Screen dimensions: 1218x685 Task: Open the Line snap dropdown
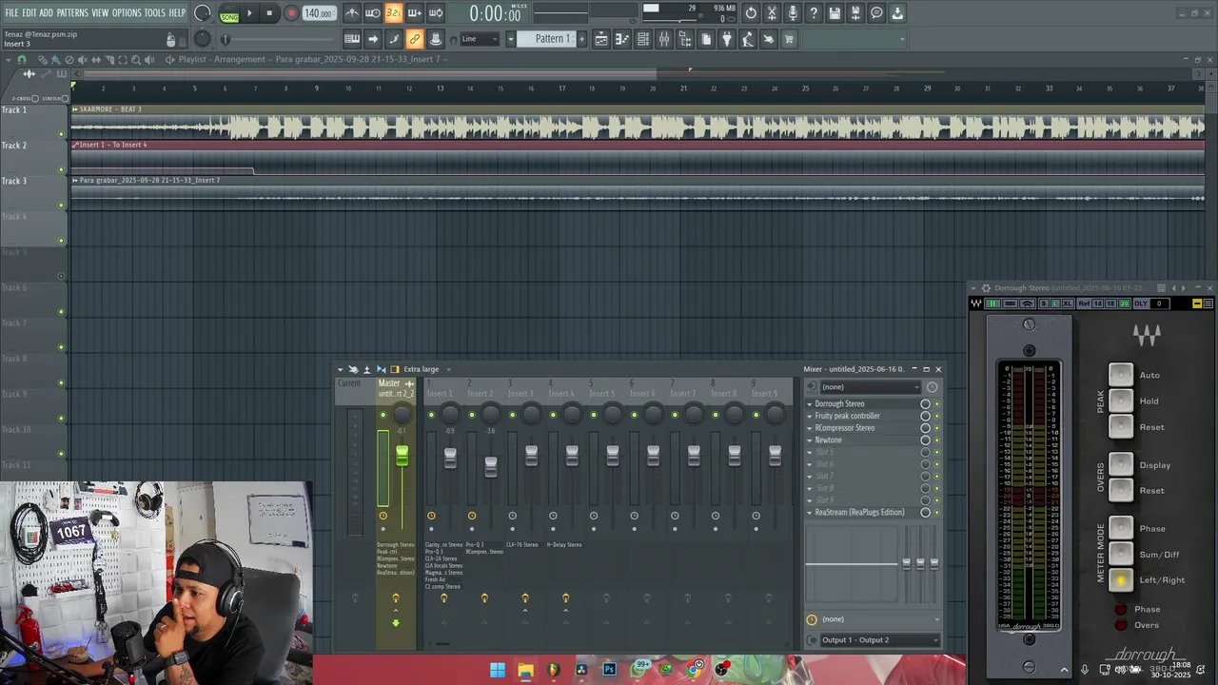click(480, 39)
